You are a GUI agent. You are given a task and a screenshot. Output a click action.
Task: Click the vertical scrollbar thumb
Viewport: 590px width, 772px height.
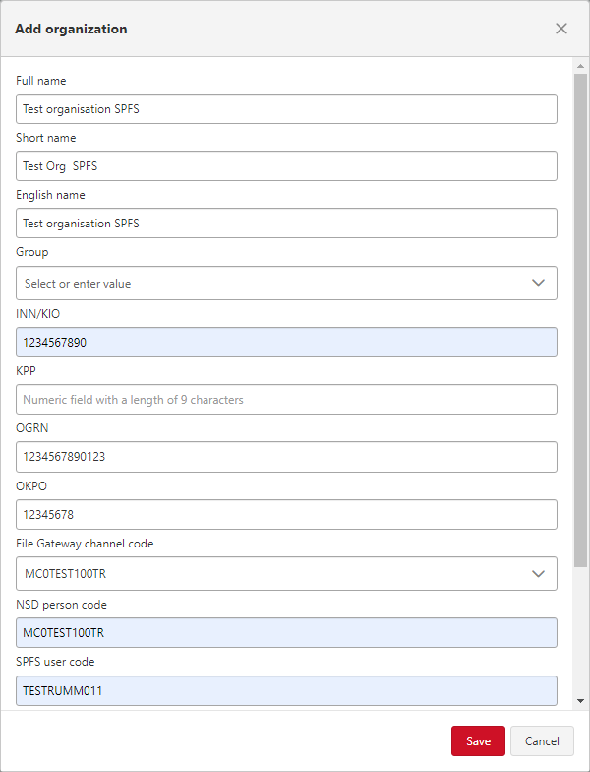580,320
